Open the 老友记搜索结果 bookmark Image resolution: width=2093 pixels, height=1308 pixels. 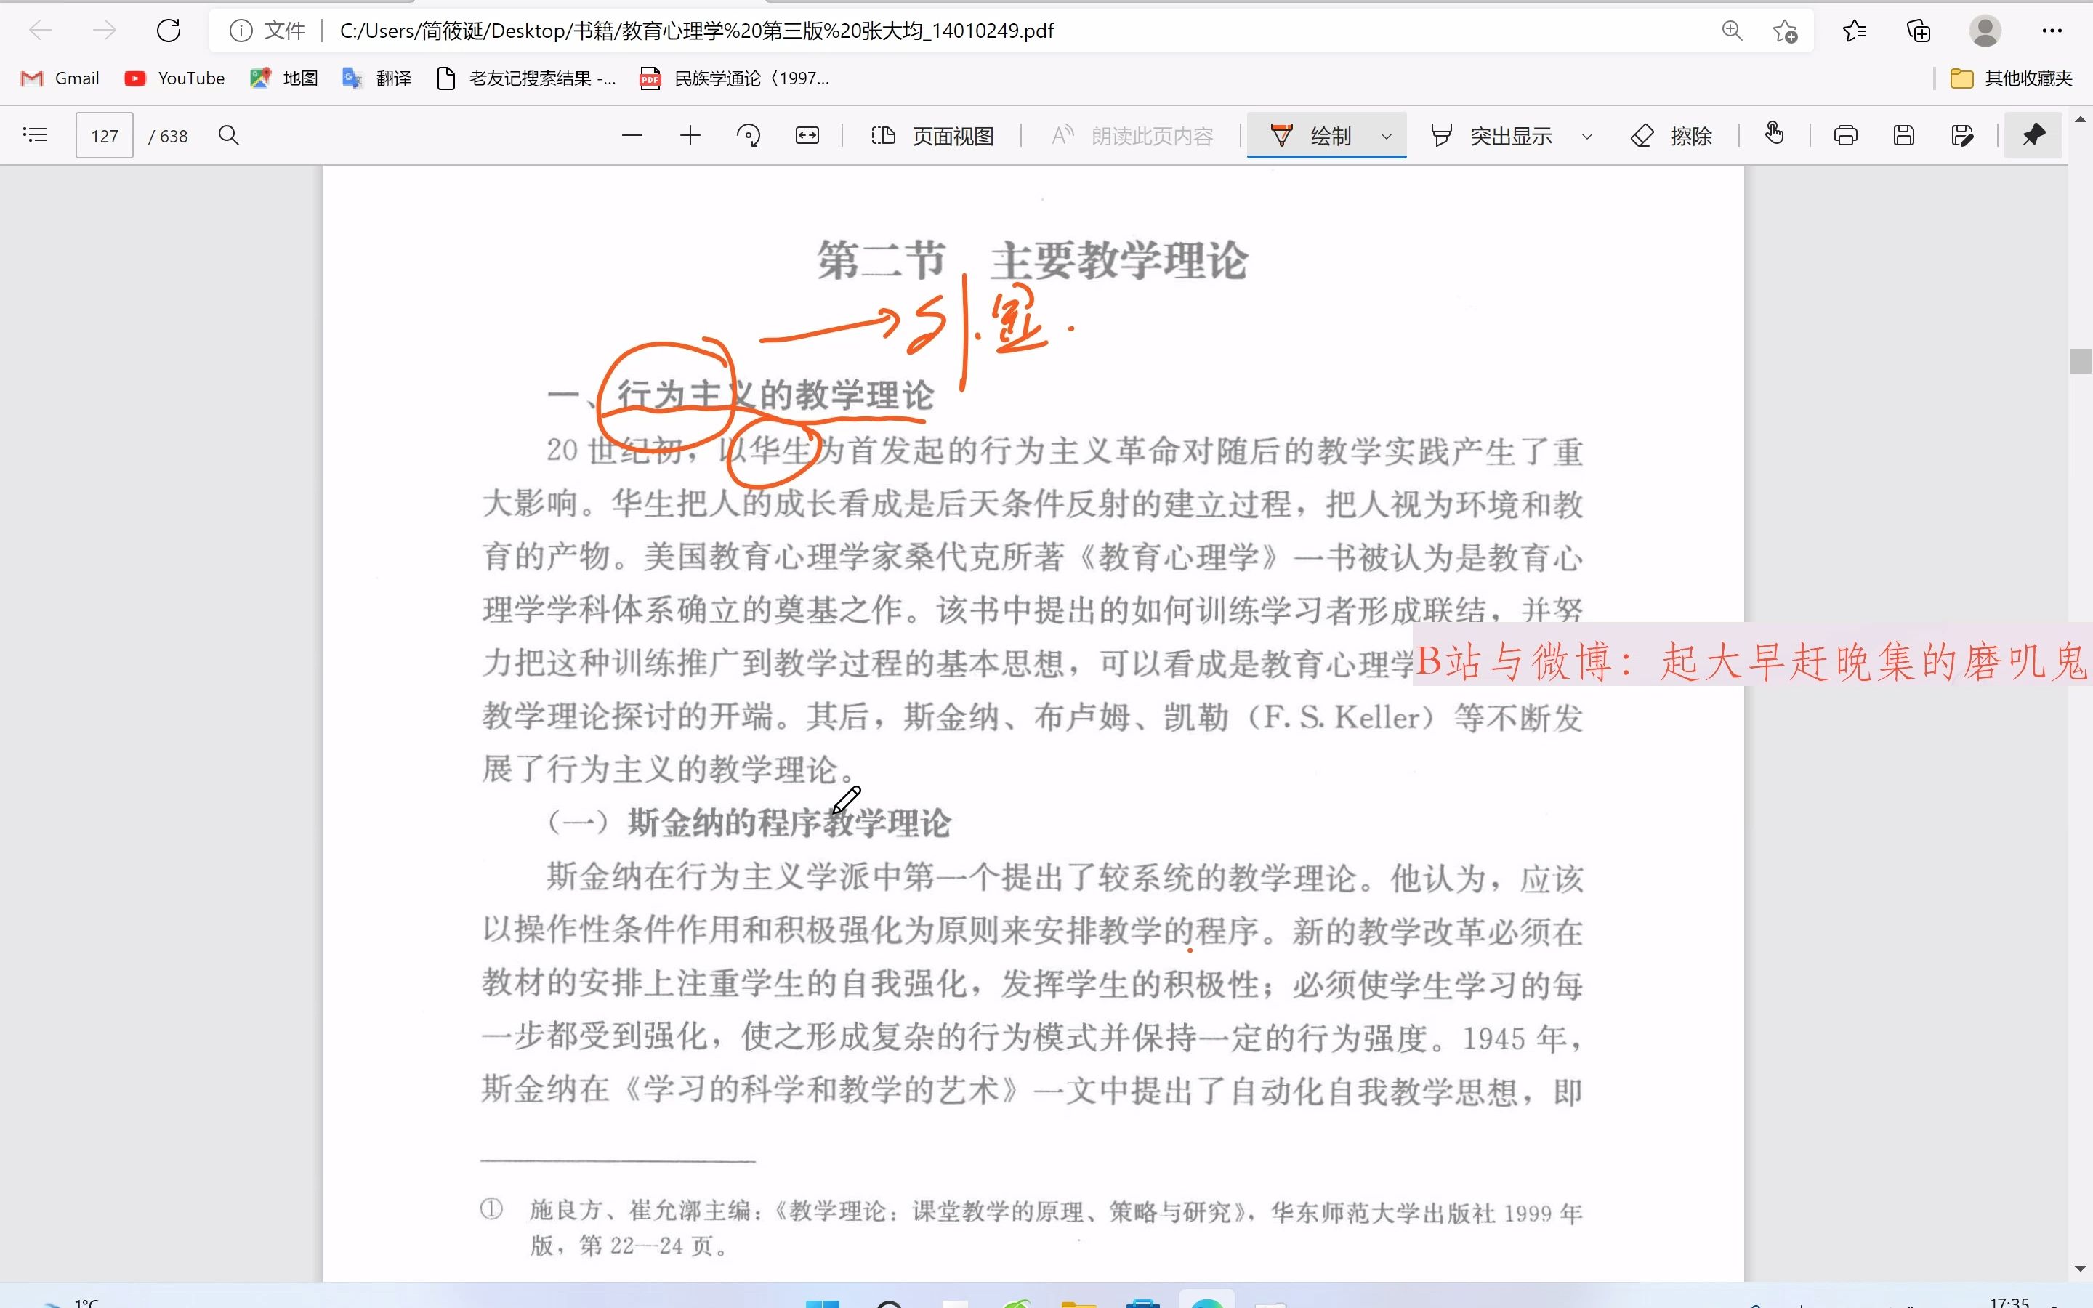(527, 78)
